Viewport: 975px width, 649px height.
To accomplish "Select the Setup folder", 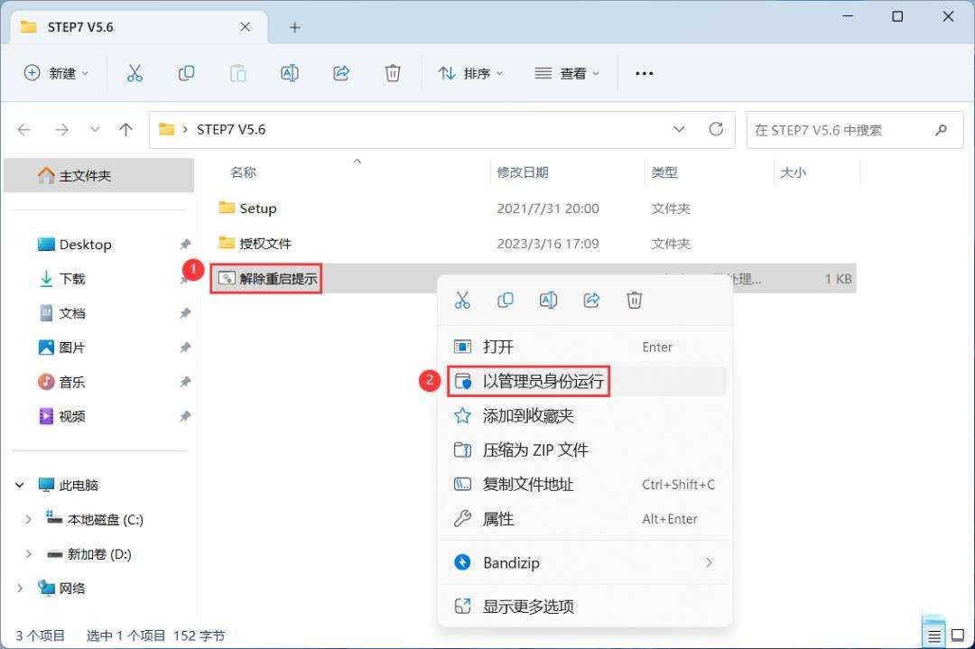I will 247,209.
